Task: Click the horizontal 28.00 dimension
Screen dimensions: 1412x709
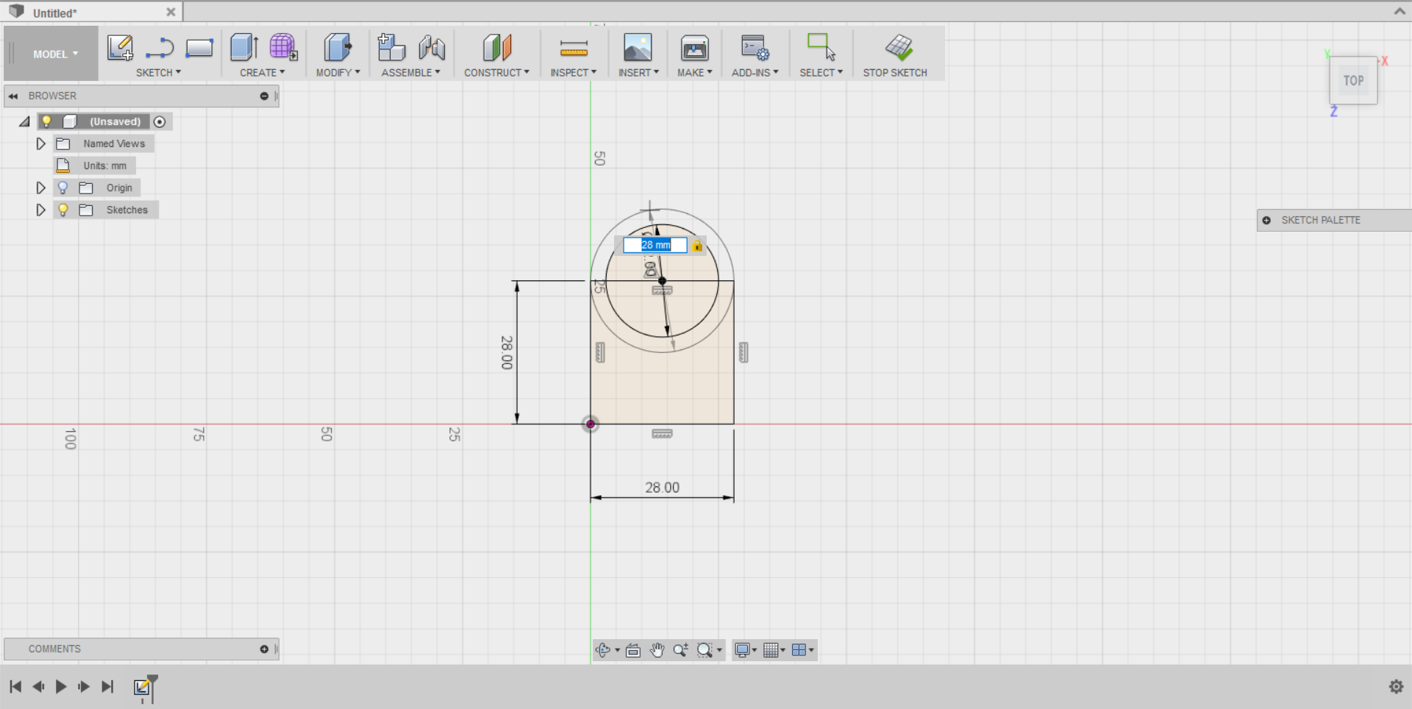Action: (662, 488)
